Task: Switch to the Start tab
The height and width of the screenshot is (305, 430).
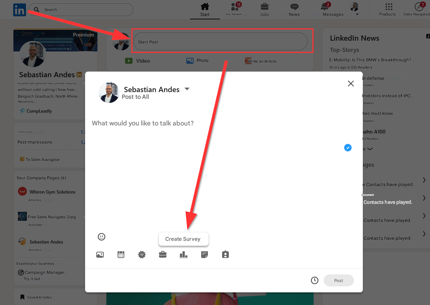Action: pyautogui.click(x=205, y=10)
